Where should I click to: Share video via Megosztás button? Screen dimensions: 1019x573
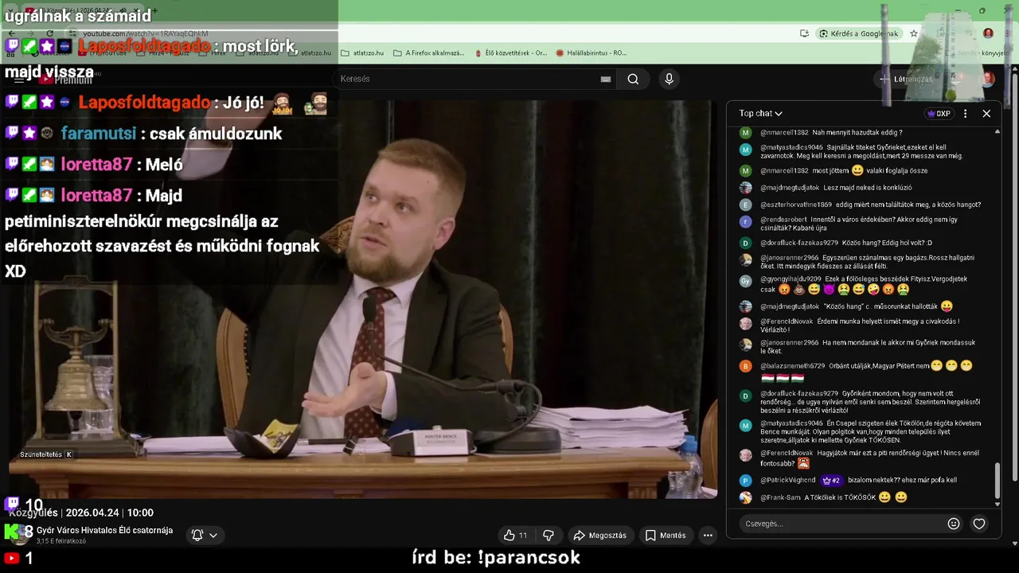click(600, 536)
